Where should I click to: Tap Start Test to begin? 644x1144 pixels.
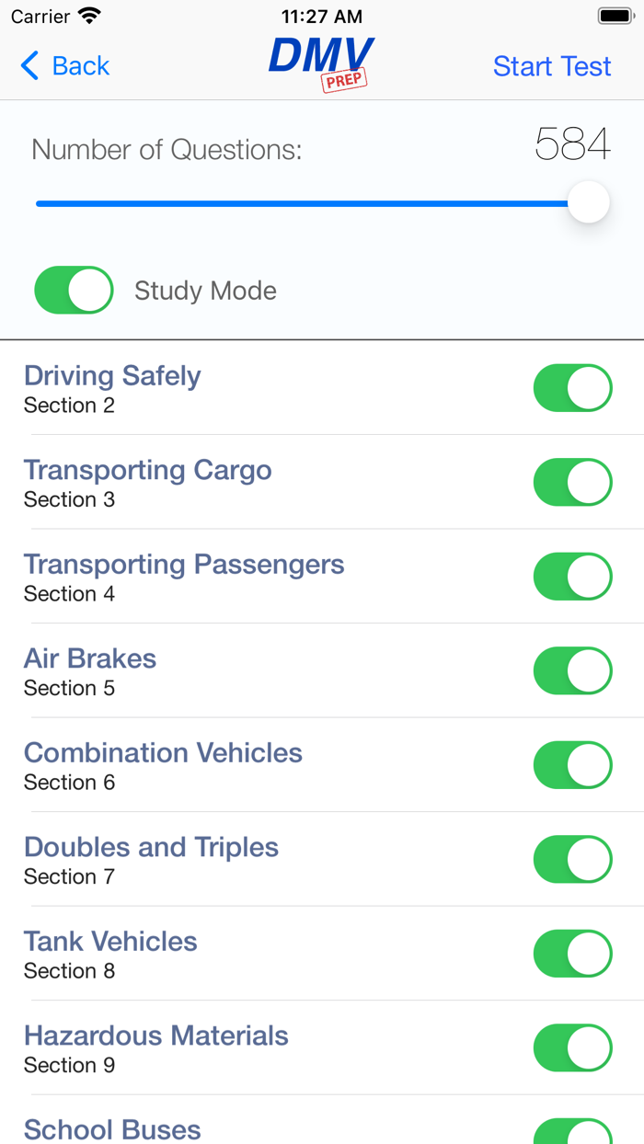pos(551,65)
